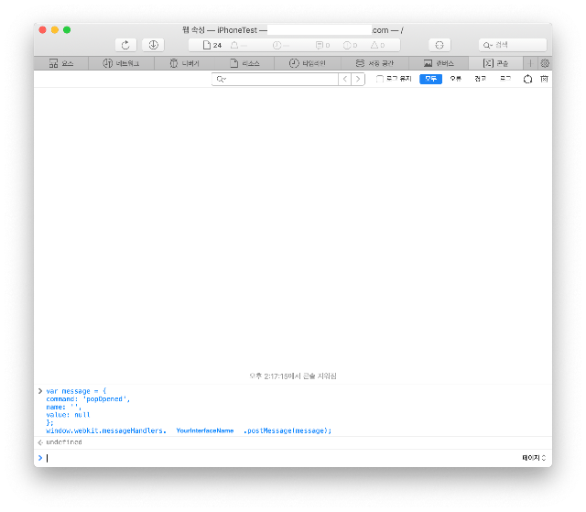The width and height of the screenshot is (586, 512).
Task: Click the console cleared timestamp message
Action: [293, 376]
